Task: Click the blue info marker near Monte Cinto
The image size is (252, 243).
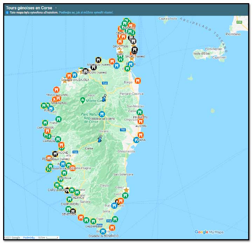Action: (x=104, y=98)
